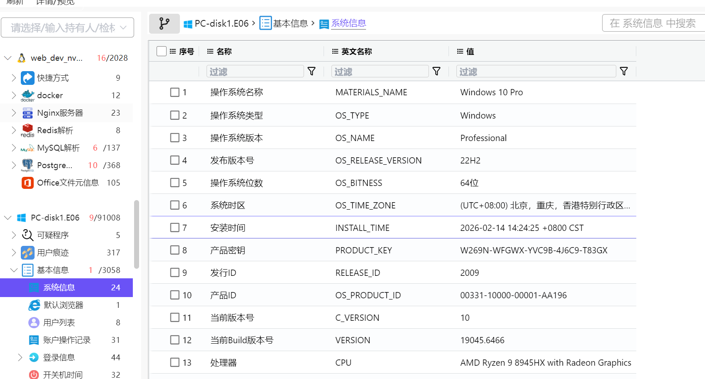Image resolution: width=705 pixels, height=379 pixels.
Task: Click the left sidebar vertical scrollbar
Action: tap(136, 234)
